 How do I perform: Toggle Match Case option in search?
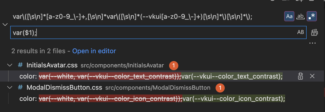(x=289, y=16)
